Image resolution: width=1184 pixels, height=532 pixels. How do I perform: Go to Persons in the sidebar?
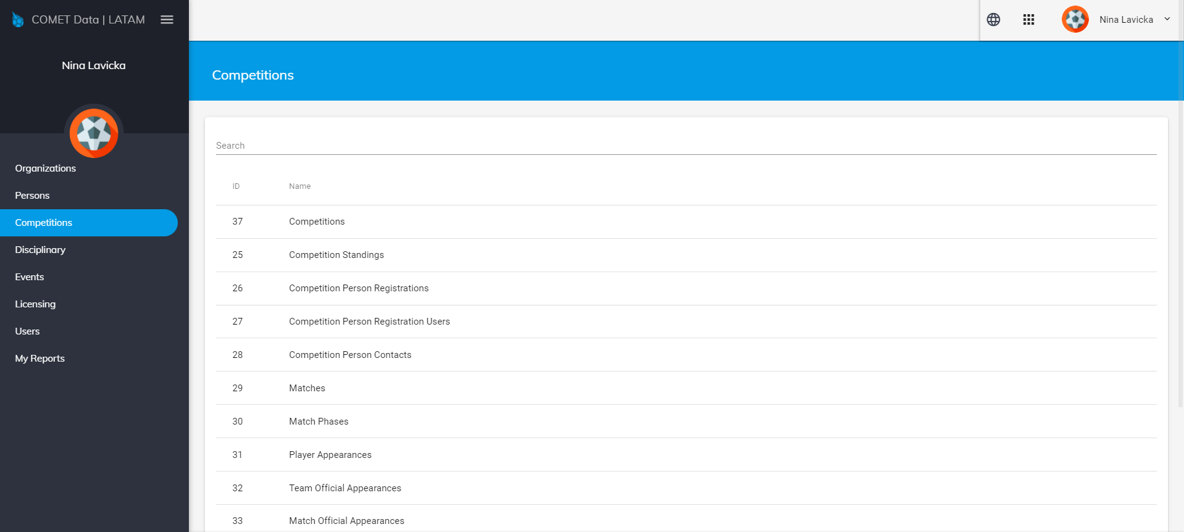(32, 196)
